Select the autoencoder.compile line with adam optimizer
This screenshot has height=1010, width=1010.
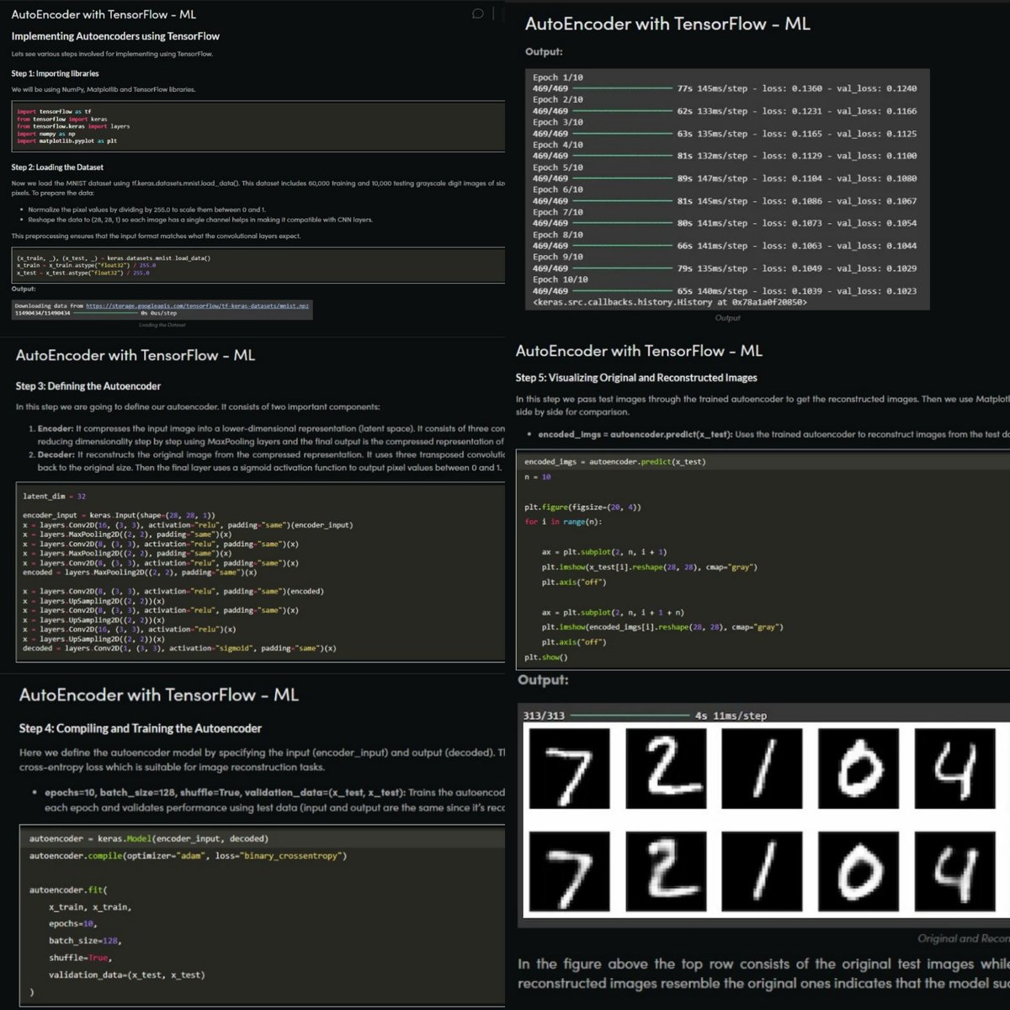pyautogui.click(x=185, y=855)
